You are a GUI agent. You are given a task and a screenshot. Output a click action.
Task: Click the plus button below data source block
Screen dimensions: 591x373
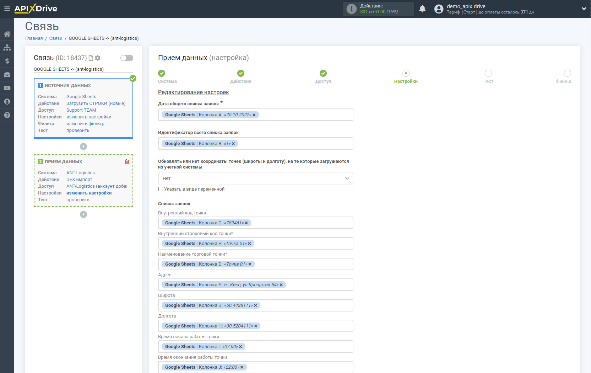tap(83, 146)
